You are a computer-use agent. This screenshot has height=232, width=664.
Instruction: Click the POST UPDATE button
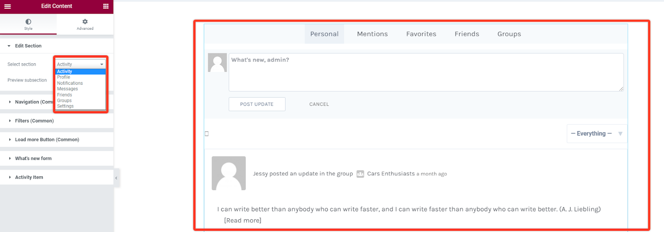tap(257, 104)
